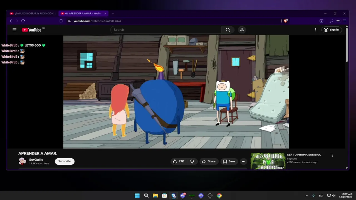Click the YouTube search magnifier button

point(228,30)
